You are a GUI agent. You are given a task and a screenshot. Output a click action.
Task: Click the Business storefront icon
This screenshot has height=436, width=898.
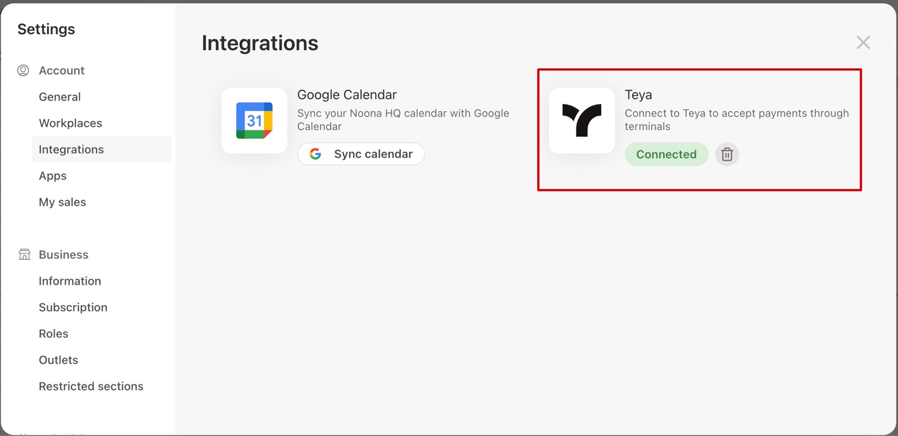[x=24, y=254]
